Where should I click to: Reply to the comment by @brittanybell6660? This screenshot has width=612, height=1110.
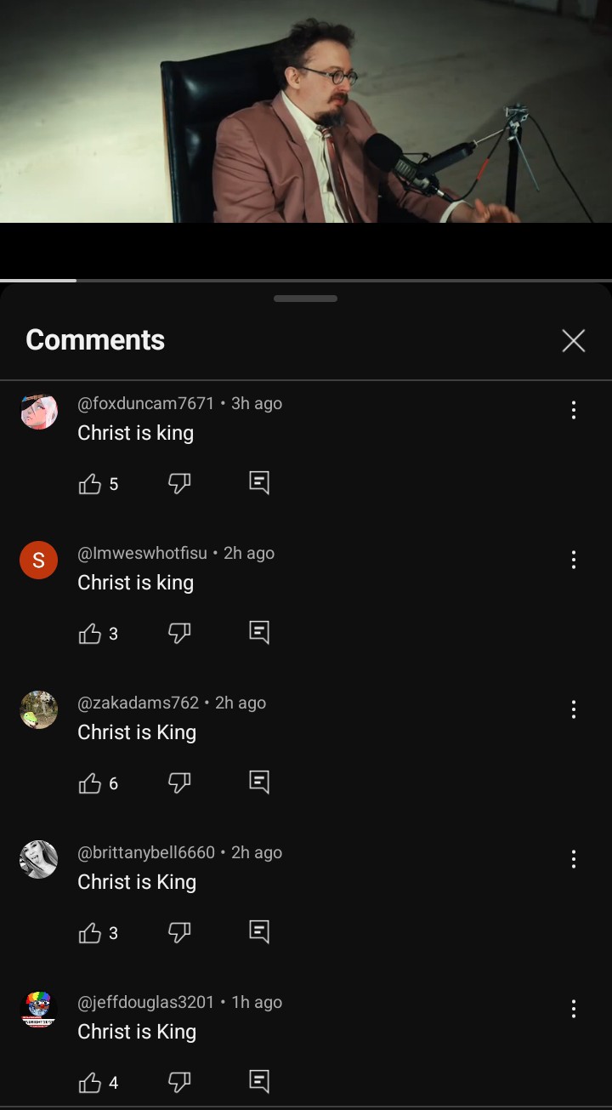click(x=259, y=932)
